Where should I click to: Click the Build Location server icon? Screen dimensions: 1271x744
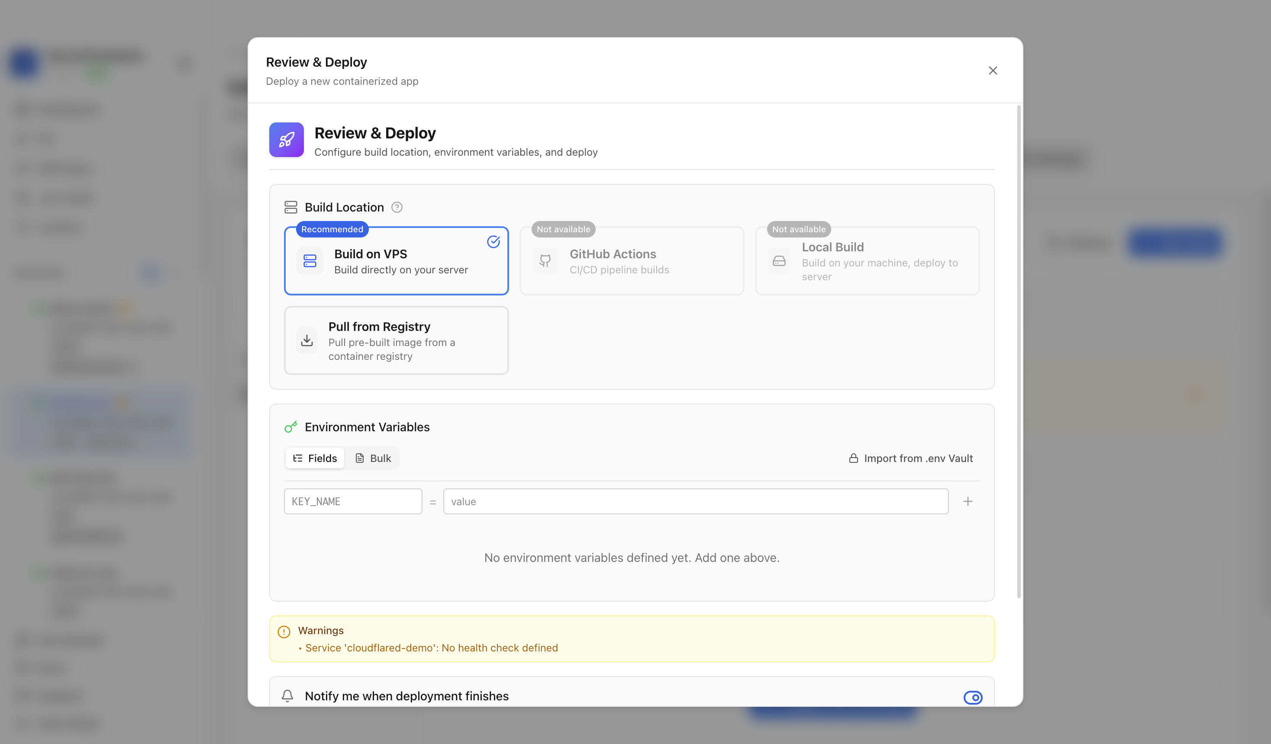pos(290,207)
